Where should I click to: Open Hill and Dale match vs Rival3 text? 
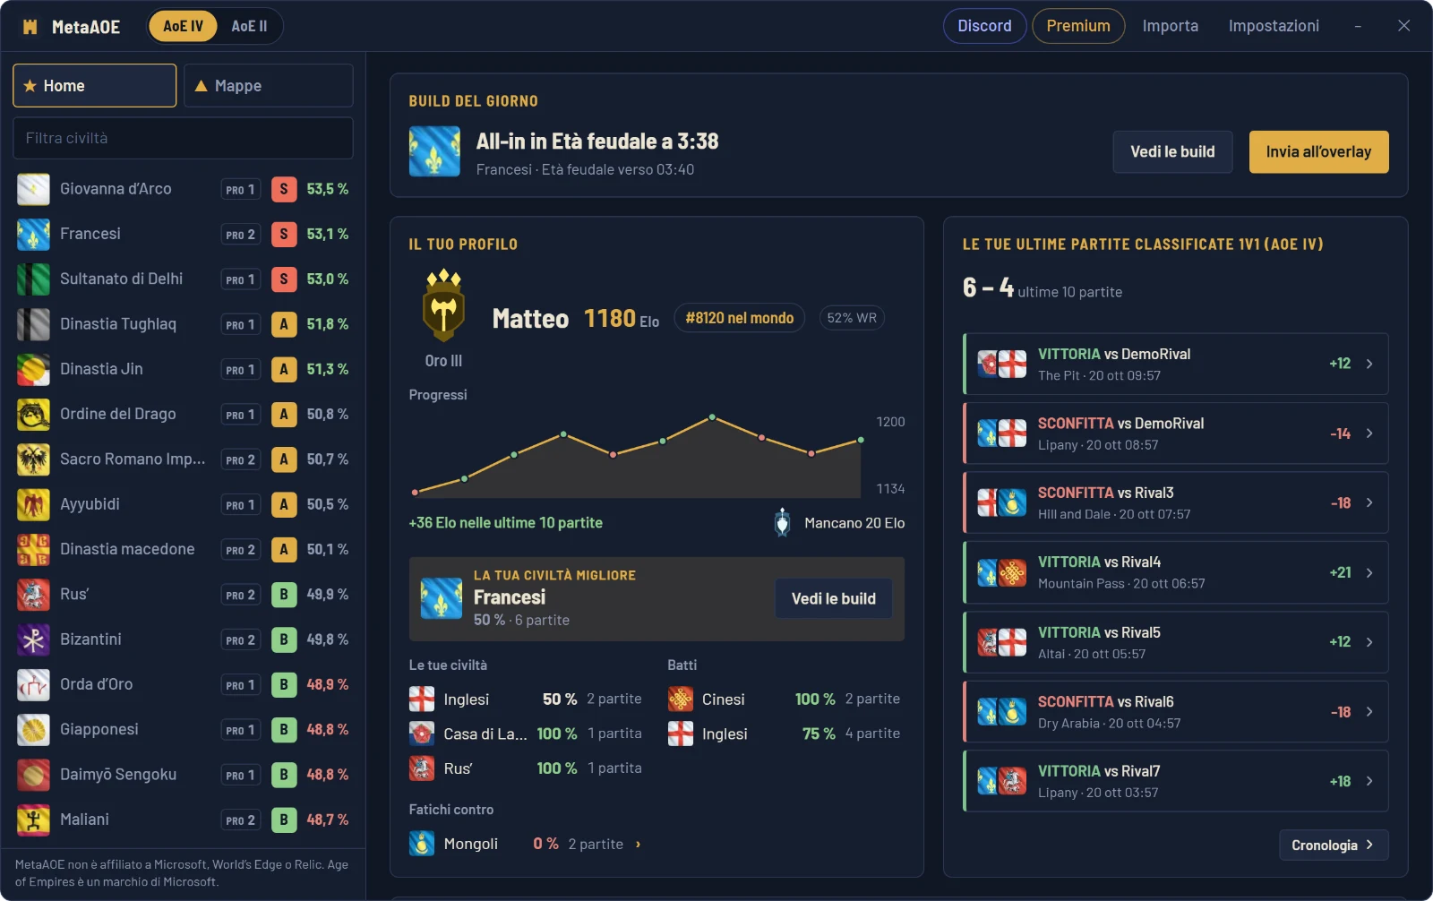coord(1114,514)
